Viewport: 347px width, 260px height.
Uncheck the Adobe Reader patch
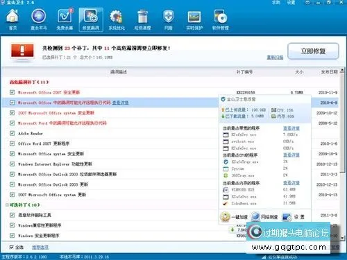[x=12, y=133]
